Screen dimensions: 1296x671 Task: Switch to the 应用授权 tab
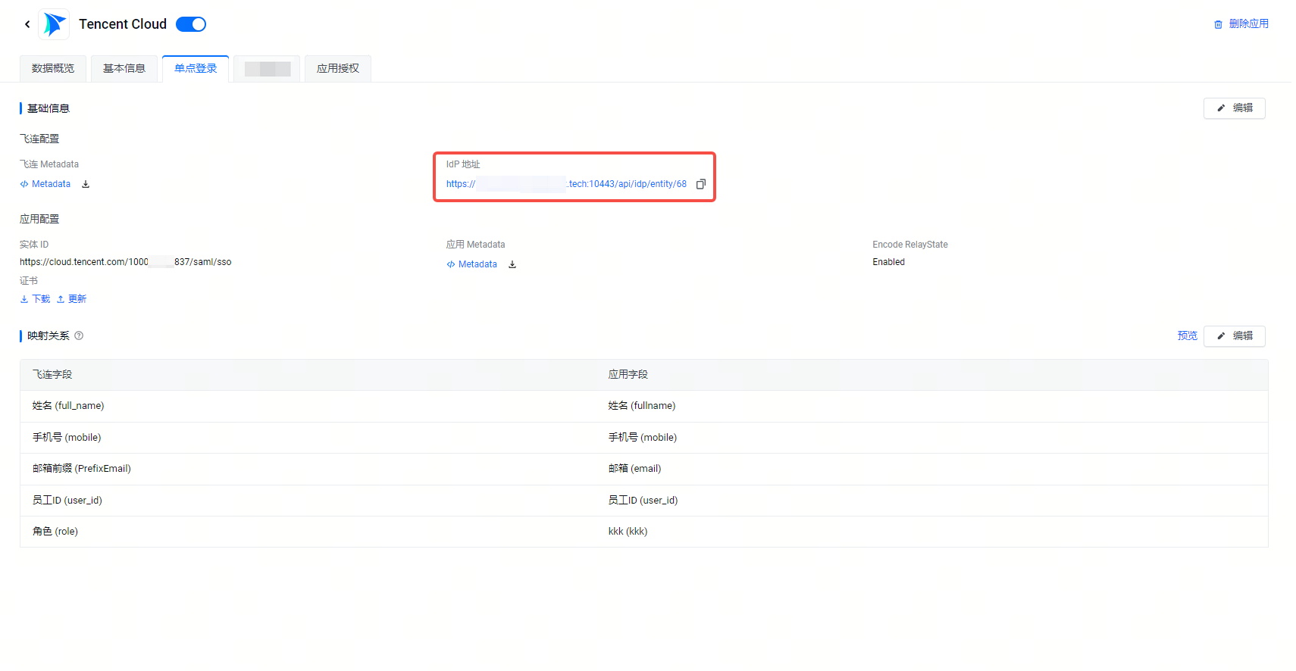(338, 68)
